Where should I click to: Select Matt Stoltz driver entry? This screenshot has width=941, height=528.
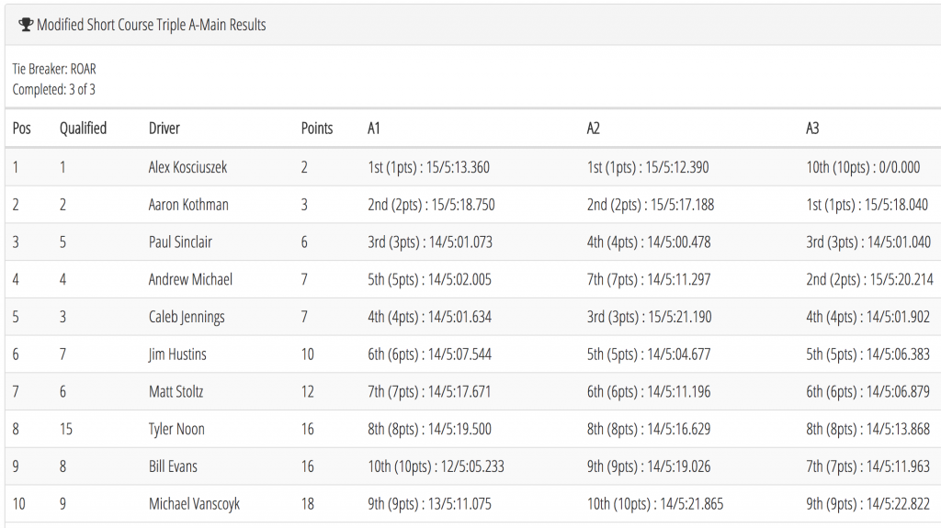176,392
